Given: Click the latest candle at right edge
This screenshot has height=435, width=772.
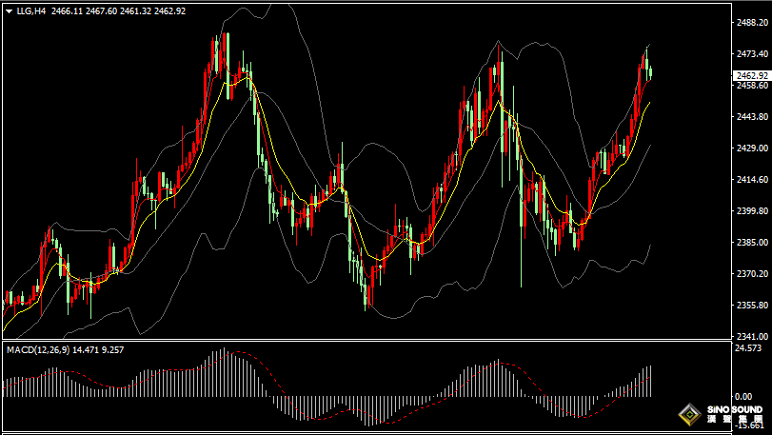Looking at the screenshot, I should [x=650, y=72].
